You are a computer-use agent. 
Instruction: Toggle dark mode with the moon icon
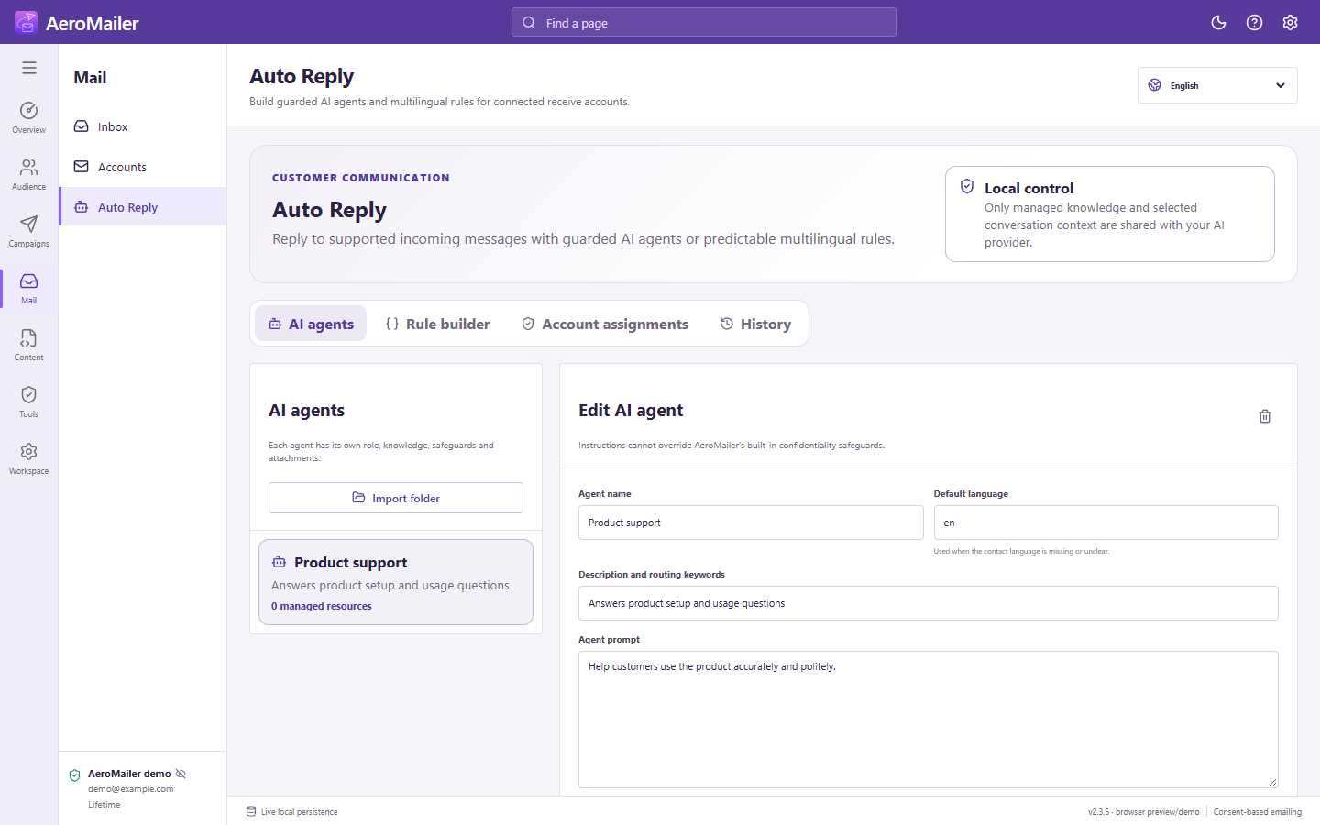(1218, 22)
